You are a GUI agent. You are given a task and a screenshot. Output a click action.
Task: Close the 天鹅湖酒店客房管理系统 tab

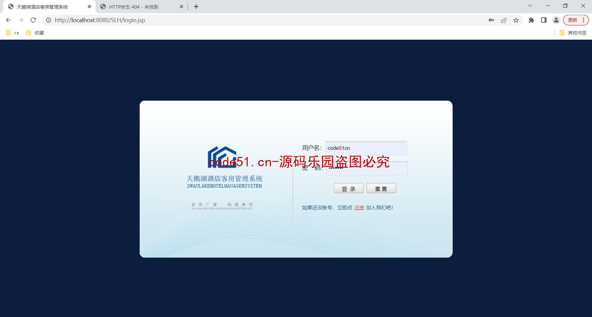point(89,6)
